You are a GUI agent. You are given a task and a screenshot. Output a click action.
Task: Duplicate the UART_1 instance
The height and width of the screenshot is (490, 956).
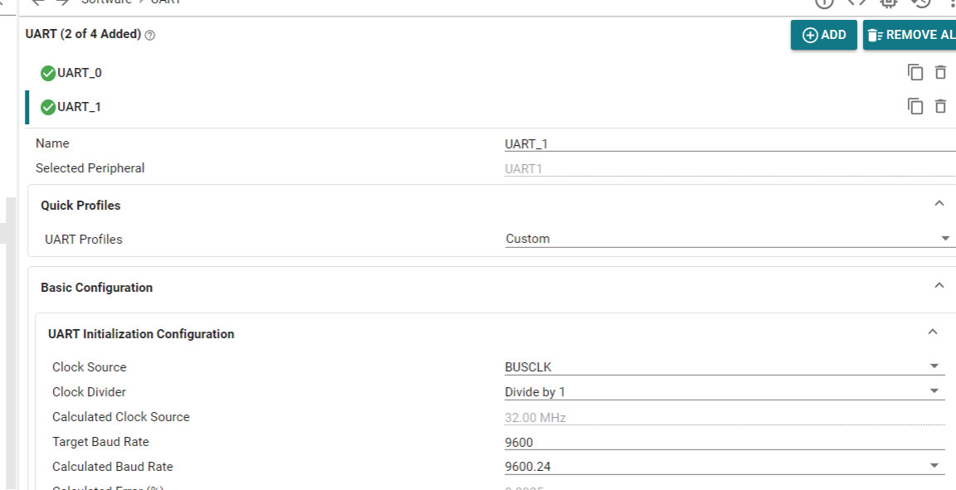tap(915, 107)
